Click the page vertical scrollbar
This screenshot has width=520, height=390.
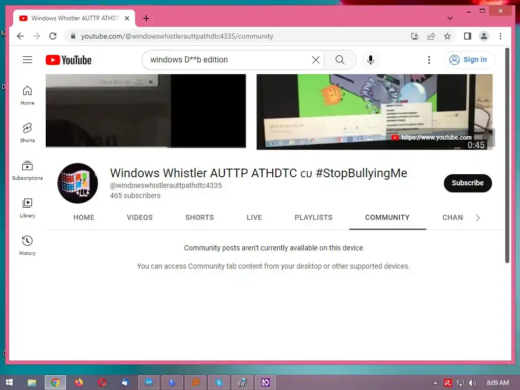pos(507,155)
